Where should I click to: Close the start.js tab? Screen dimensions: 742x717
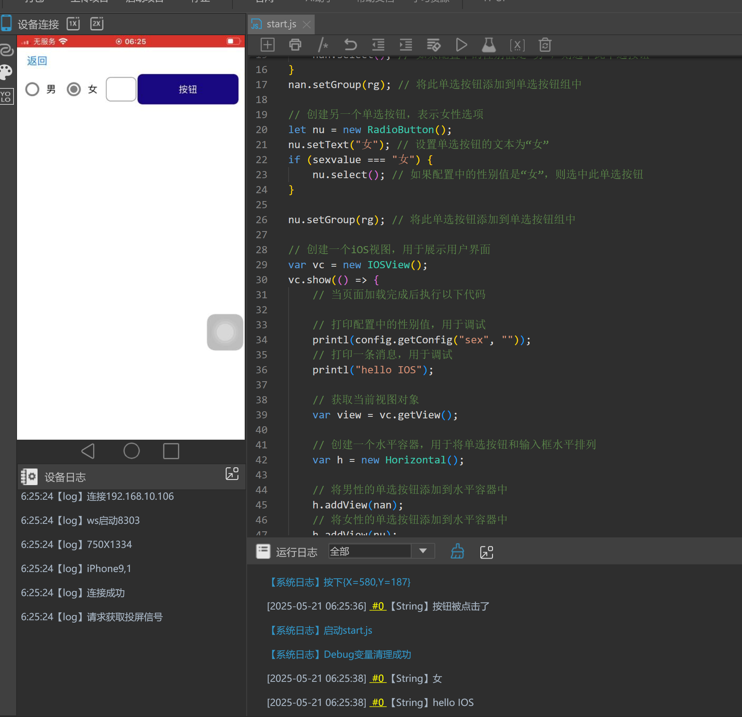306,24
